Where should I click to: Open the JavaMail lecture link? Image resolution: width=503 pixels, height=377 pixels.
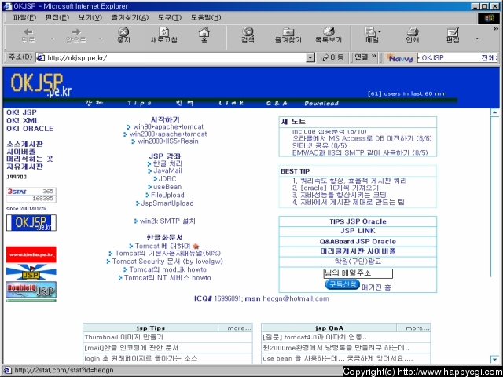click(167, 170)
